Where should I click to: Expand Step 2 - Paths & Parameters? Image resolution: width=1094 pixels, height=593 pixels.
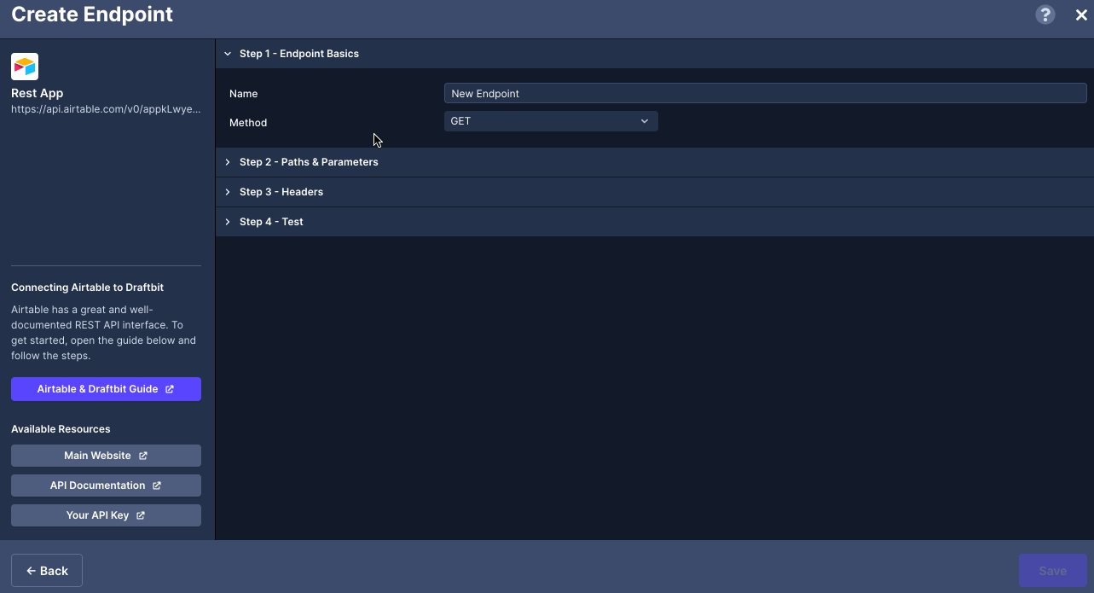pyautogui.click(x=654, y=162)
